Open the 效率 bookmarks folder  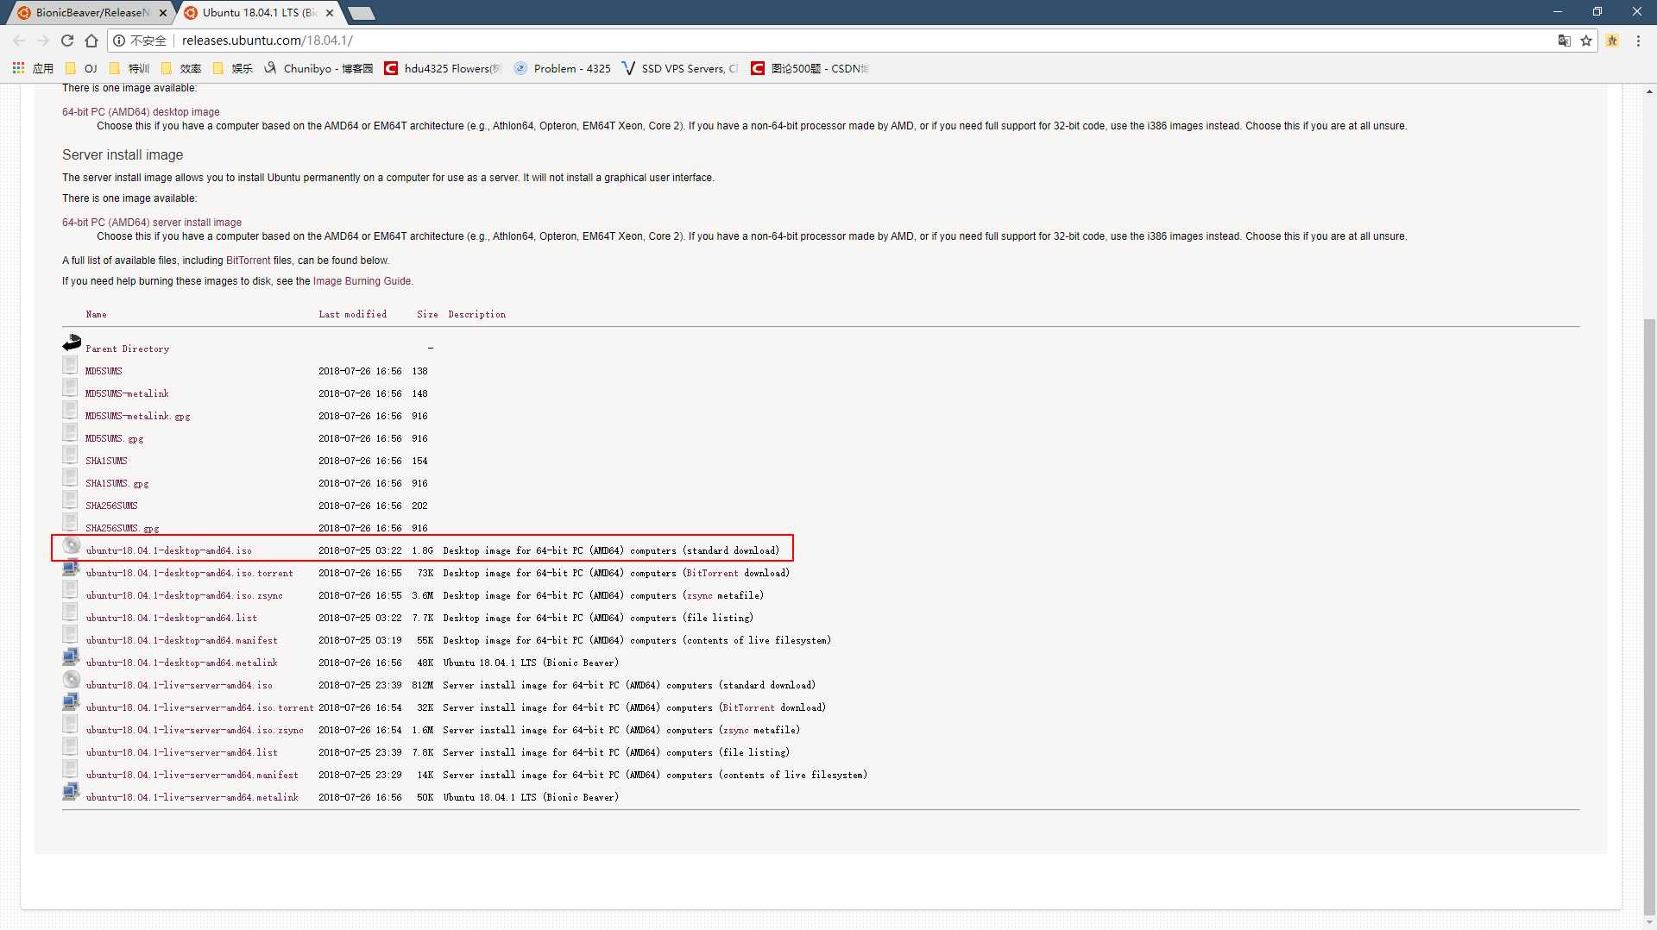pyautogui.click(x=181, y=68)
